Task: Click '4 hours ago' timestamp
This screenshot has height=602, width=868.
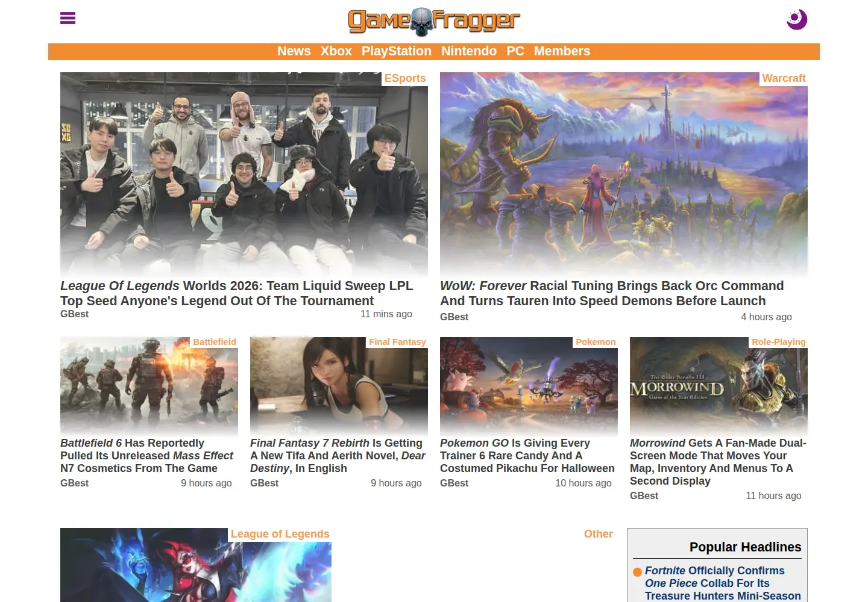Action: point(766,317)
